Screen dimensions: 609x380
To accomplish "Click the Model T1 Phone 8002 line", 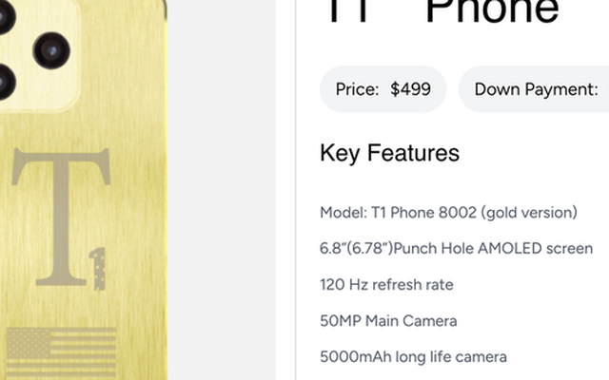I will [448, 212].
